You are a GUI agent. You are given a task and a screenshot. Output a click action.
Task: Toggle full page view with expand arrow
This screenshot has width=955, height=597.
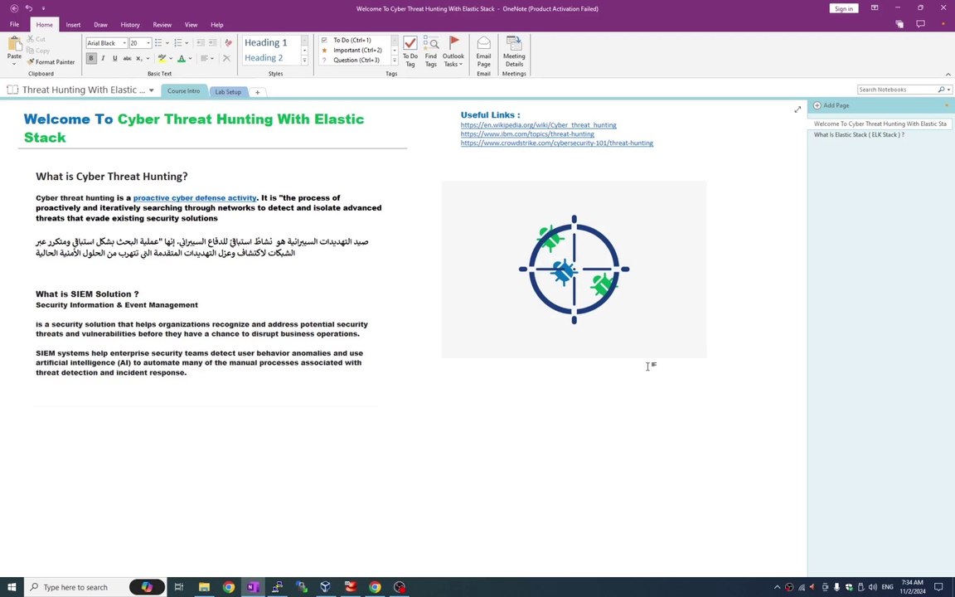click(797, 109)
